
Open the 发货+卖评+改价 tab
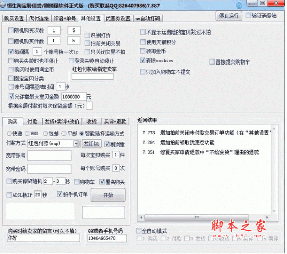click(x=62, y=122)
